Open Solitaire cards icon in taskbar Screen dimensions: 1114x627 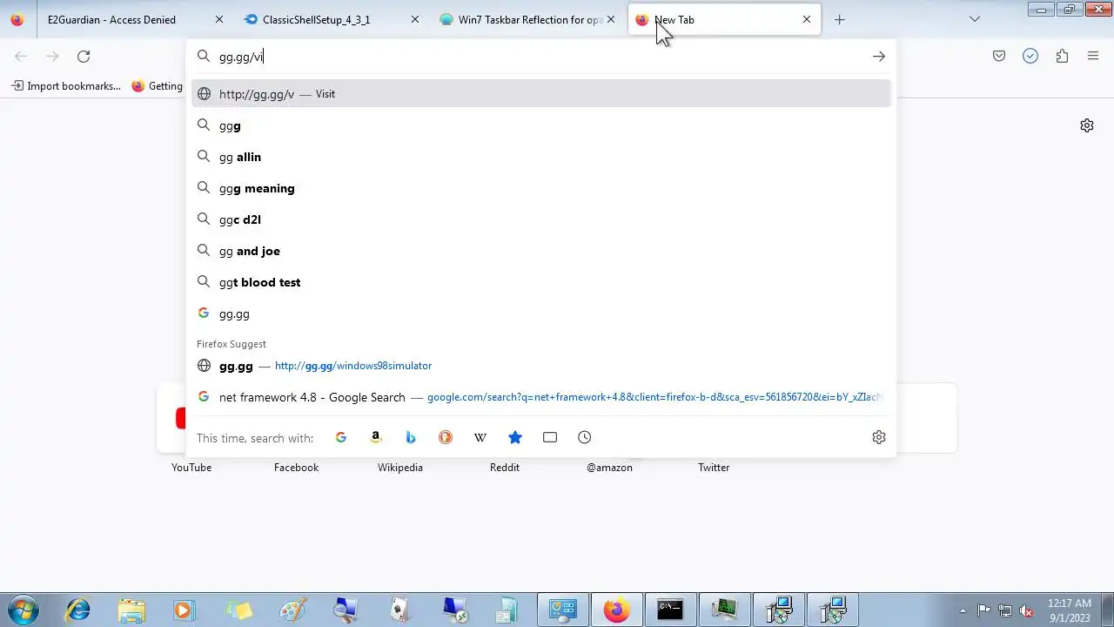400,610
